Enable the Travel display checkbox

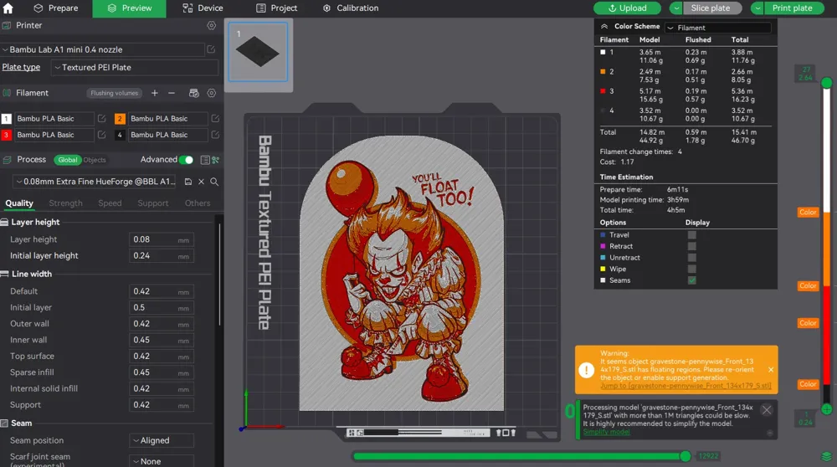[x=692, y=235]
